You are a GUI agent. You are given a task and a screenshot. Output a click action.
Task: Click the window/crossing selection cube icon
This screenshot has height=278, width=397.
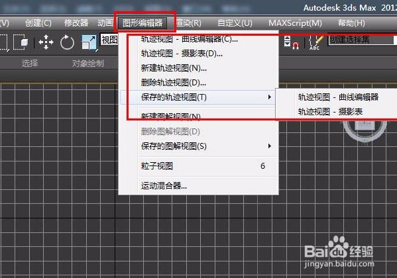click(x=21, y=42)
